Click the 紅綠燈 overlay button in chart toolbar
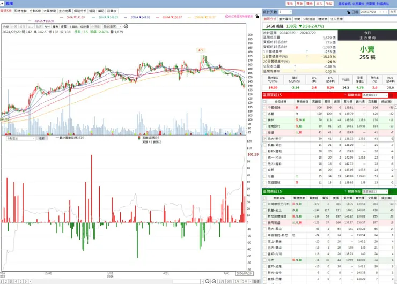 click(85, 26)
